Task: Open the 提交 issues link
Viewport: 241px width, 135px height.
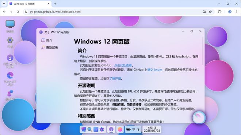Action: (154, 70)
